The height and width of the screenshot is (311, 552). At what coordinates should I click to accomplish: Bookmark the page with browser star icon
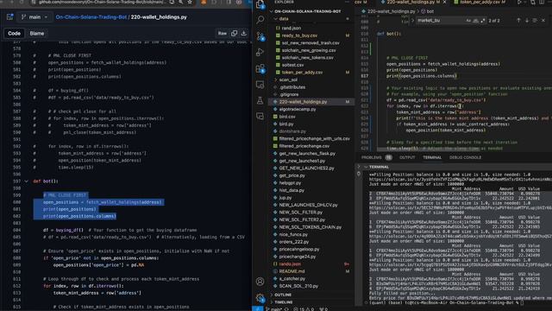pyautogui.click(x=190, y=2)
